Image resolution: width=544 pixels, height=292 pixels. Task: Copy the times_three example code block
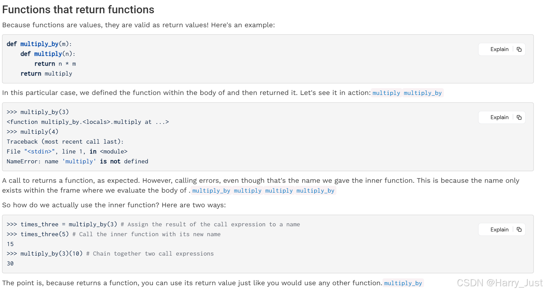pyautogui.click(x=519, y=230)
